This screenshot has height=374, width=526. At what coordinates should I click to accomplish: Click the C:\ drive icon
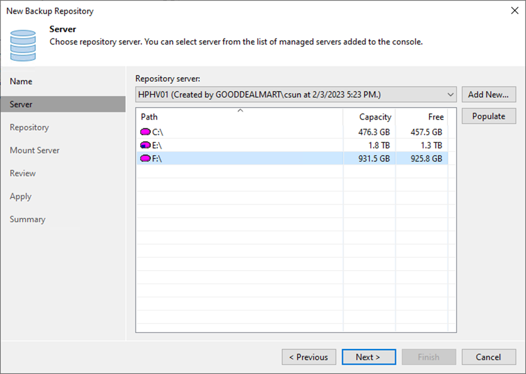pos(145,132)
